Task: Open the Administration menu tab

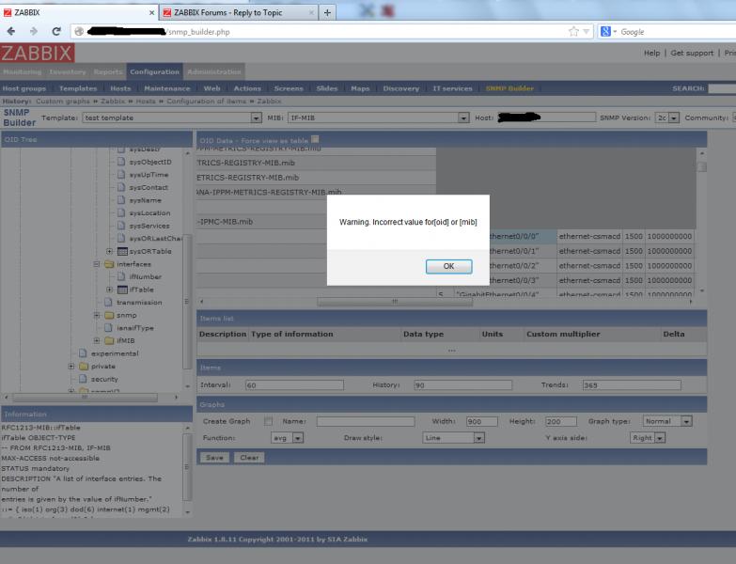Action: pos(214,71)
